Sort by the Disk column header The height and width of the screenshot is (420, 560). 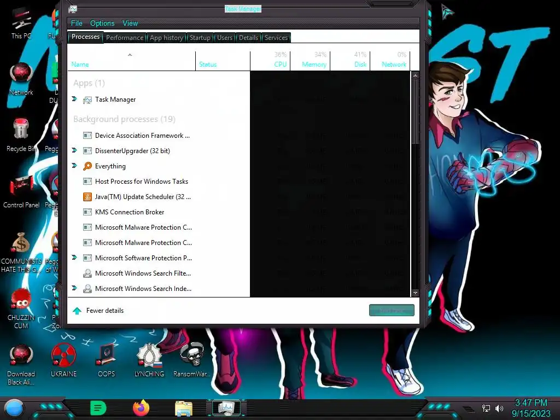(351, 61)
